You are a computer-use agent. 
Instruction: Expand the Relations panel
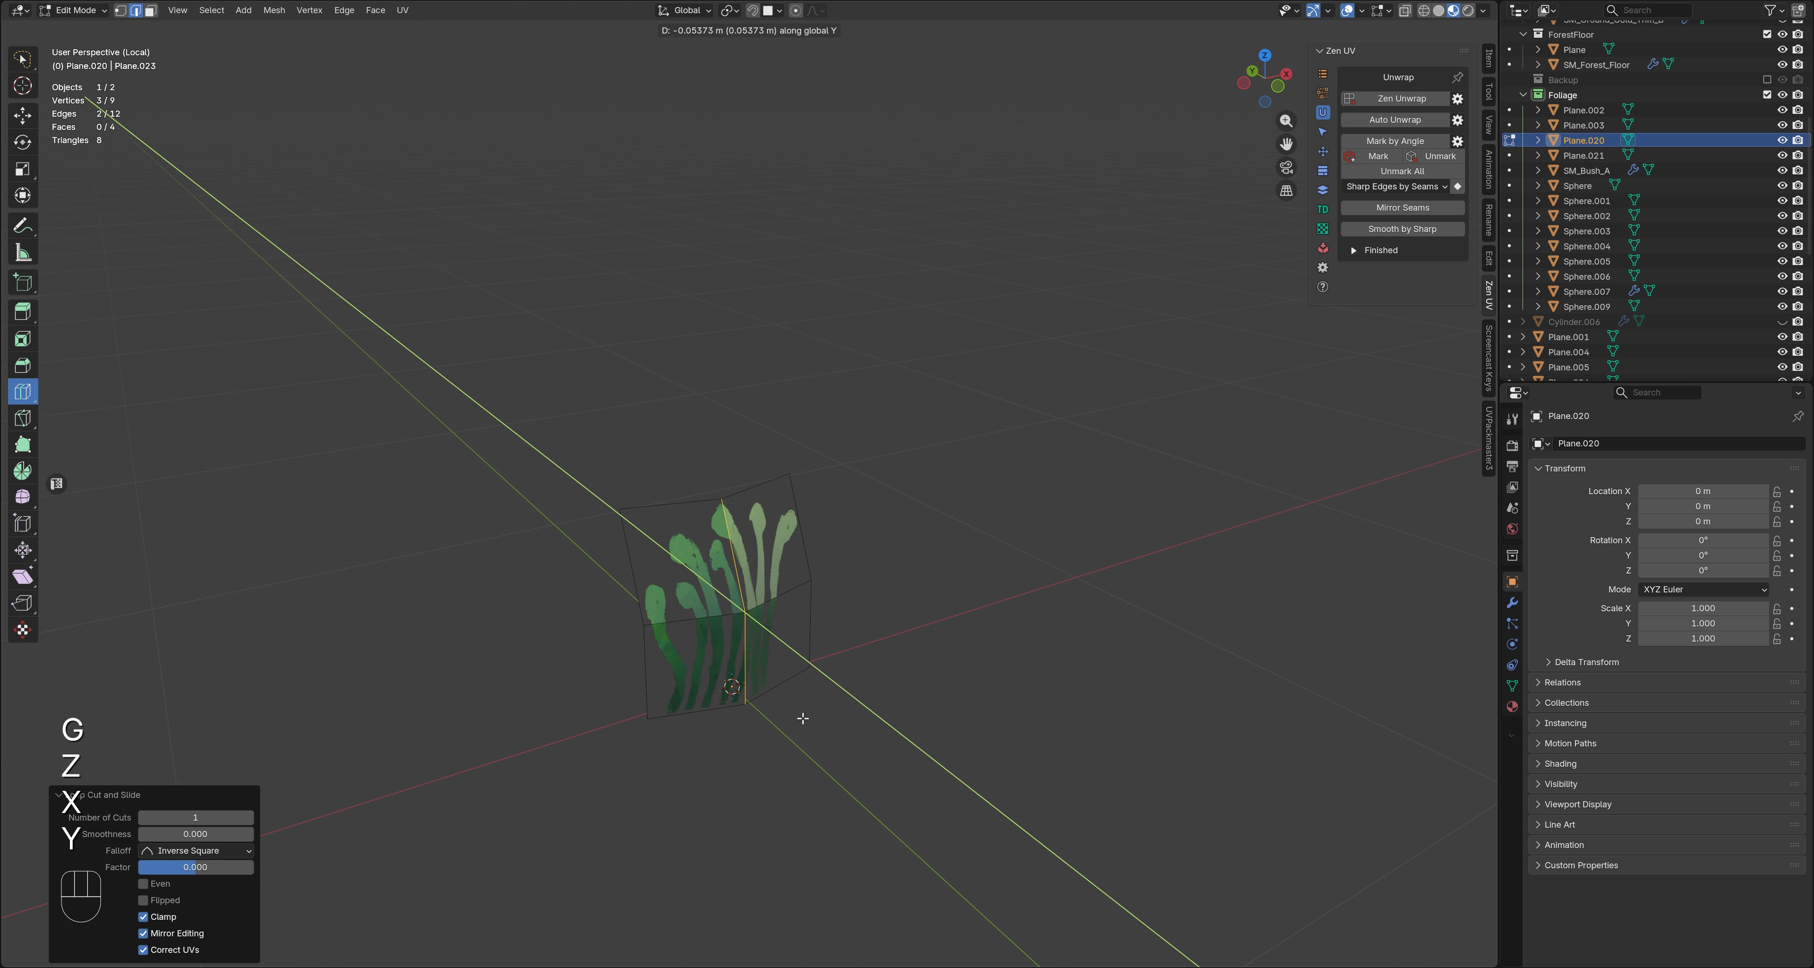(1562, 683)
